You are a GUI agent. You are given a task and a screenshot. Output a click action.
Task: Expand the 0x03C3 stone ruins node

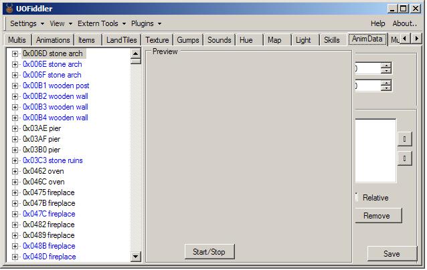[x=15, y=160]
